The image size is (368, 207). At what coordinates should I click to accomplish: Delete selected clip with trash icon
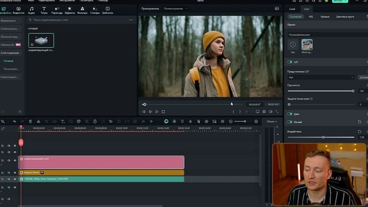pyautogui.click(x=30, y=121)
